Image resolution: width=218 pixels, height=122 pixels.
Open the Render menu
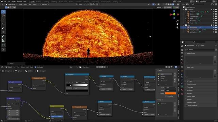pos(14,1)
